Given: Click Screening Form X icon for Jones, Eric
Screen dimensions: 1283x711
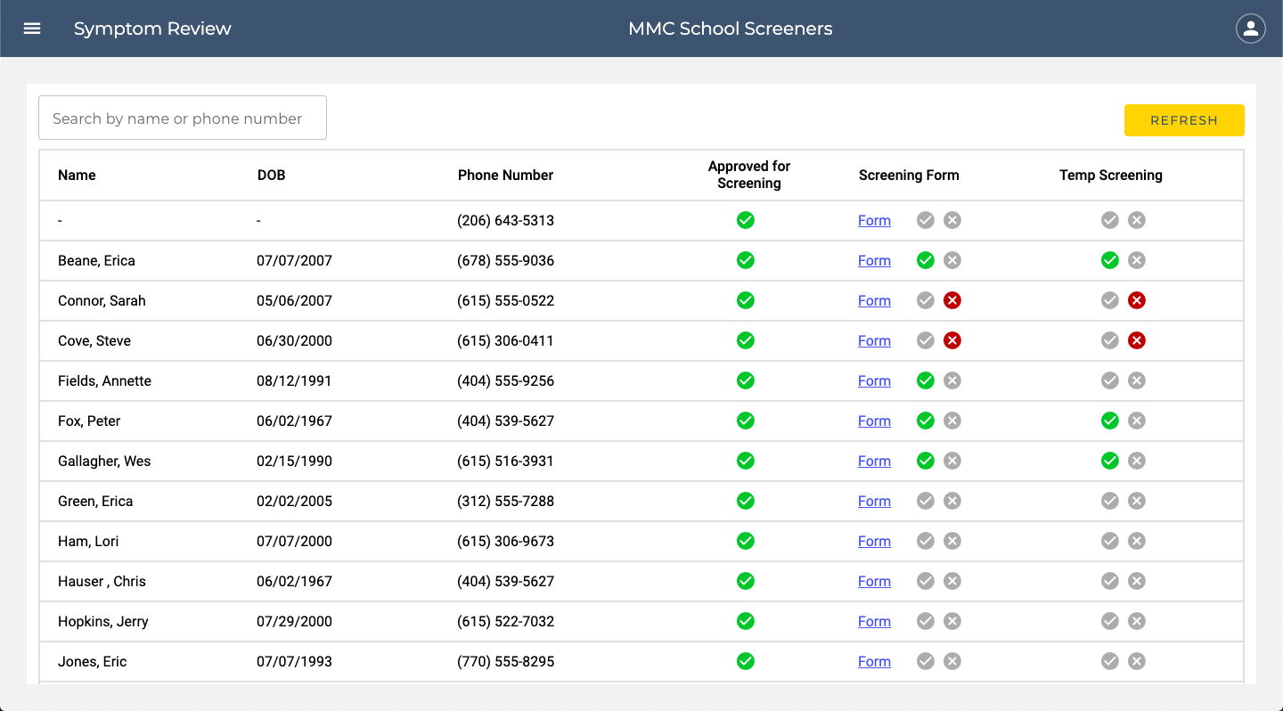Looking at the screenshot, I should 952,661.
